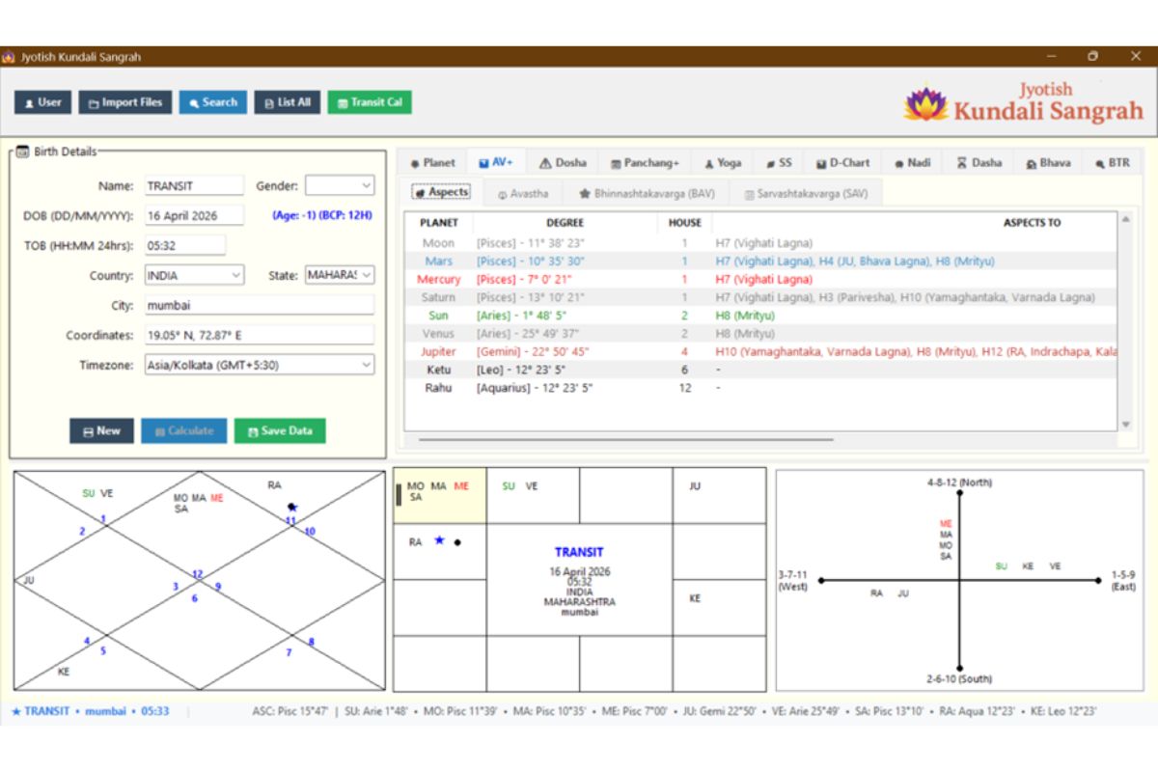
Task: Click the TRANSIT mumbai 05:33 status bar entry
Action: [x=91, y=711]
